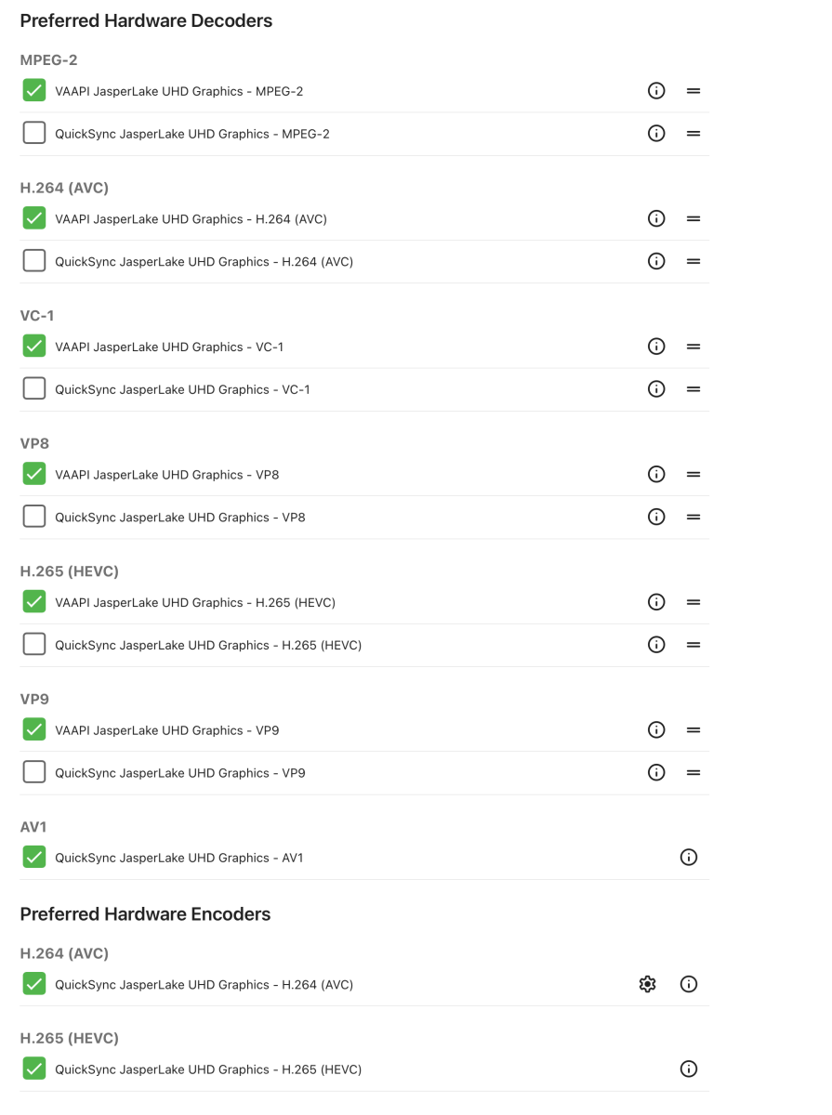Click QuickSync VP9 decoder row text
832x1115 pixels.
click(180, 773)
